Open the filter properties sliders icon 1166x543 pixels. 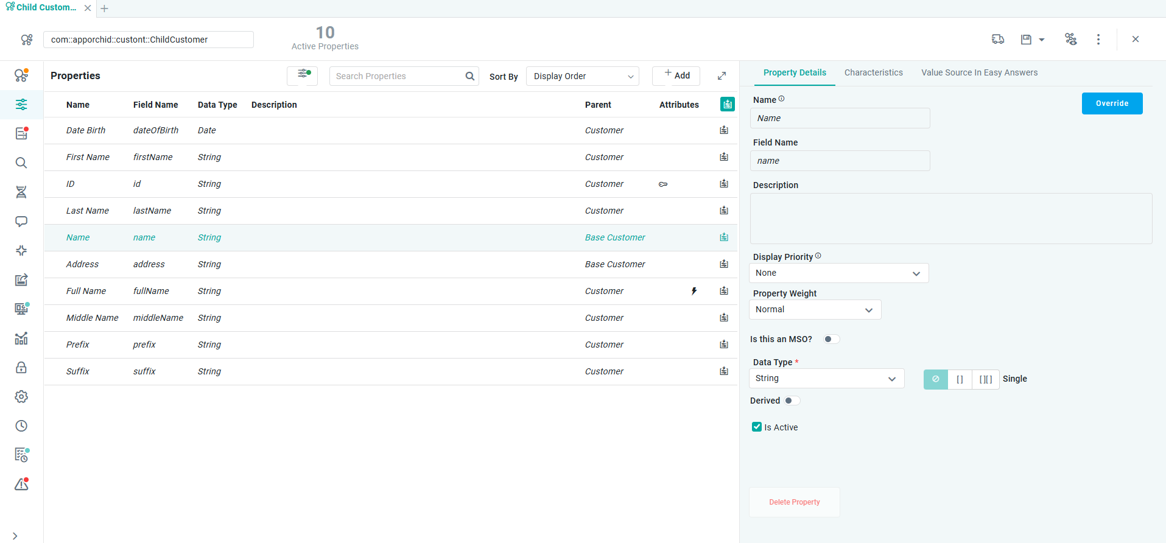303,75
